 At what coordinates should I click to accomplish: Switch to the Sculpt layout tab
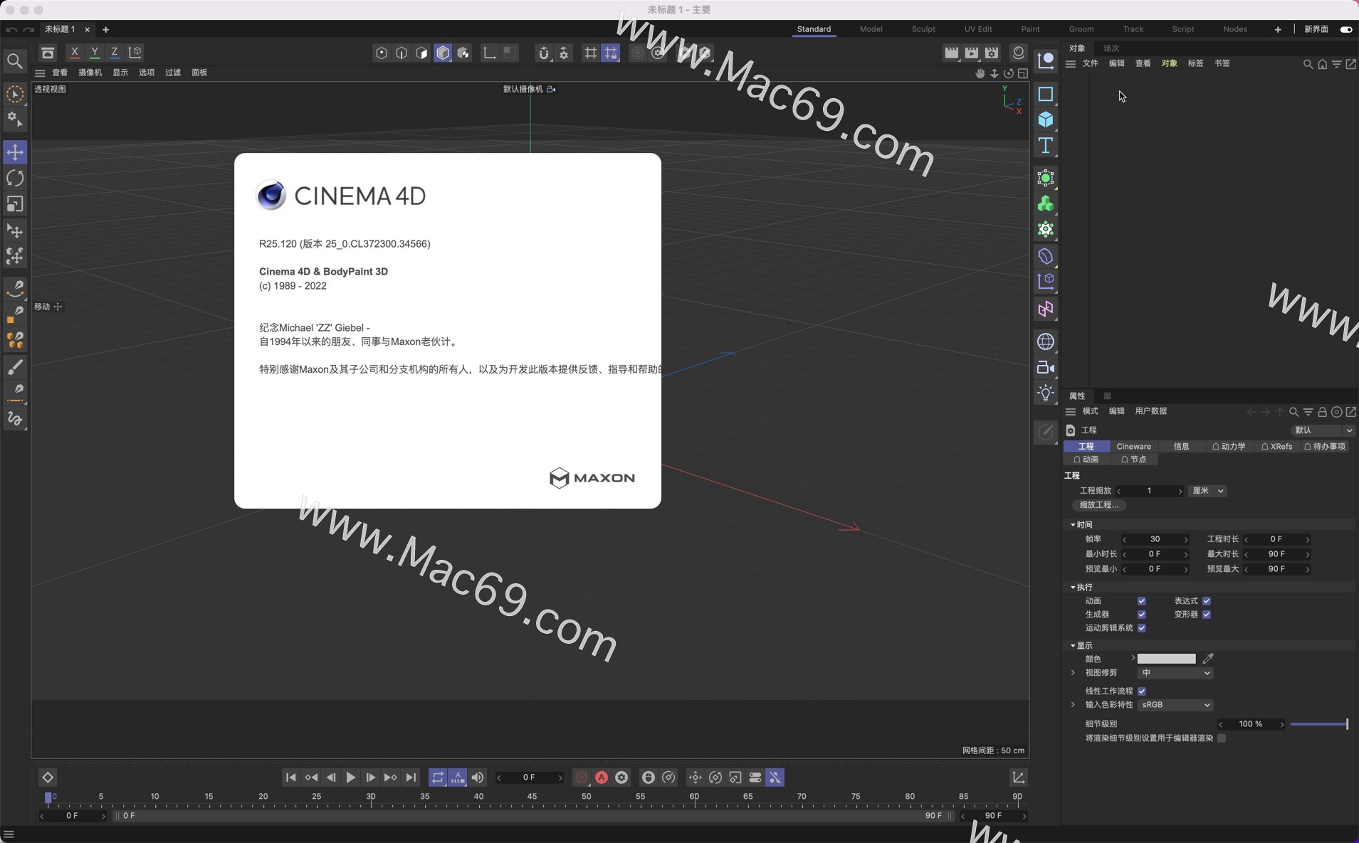(923, 29)
